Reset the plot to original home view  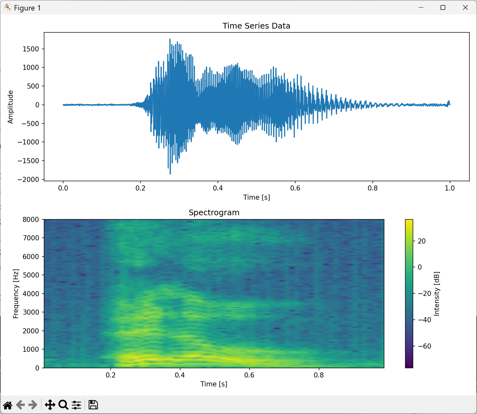point(8,405)
